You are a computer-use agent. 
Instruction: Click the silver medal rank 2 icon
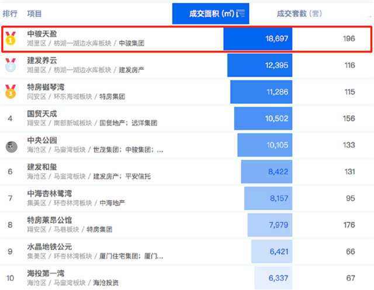click(11, 65)
